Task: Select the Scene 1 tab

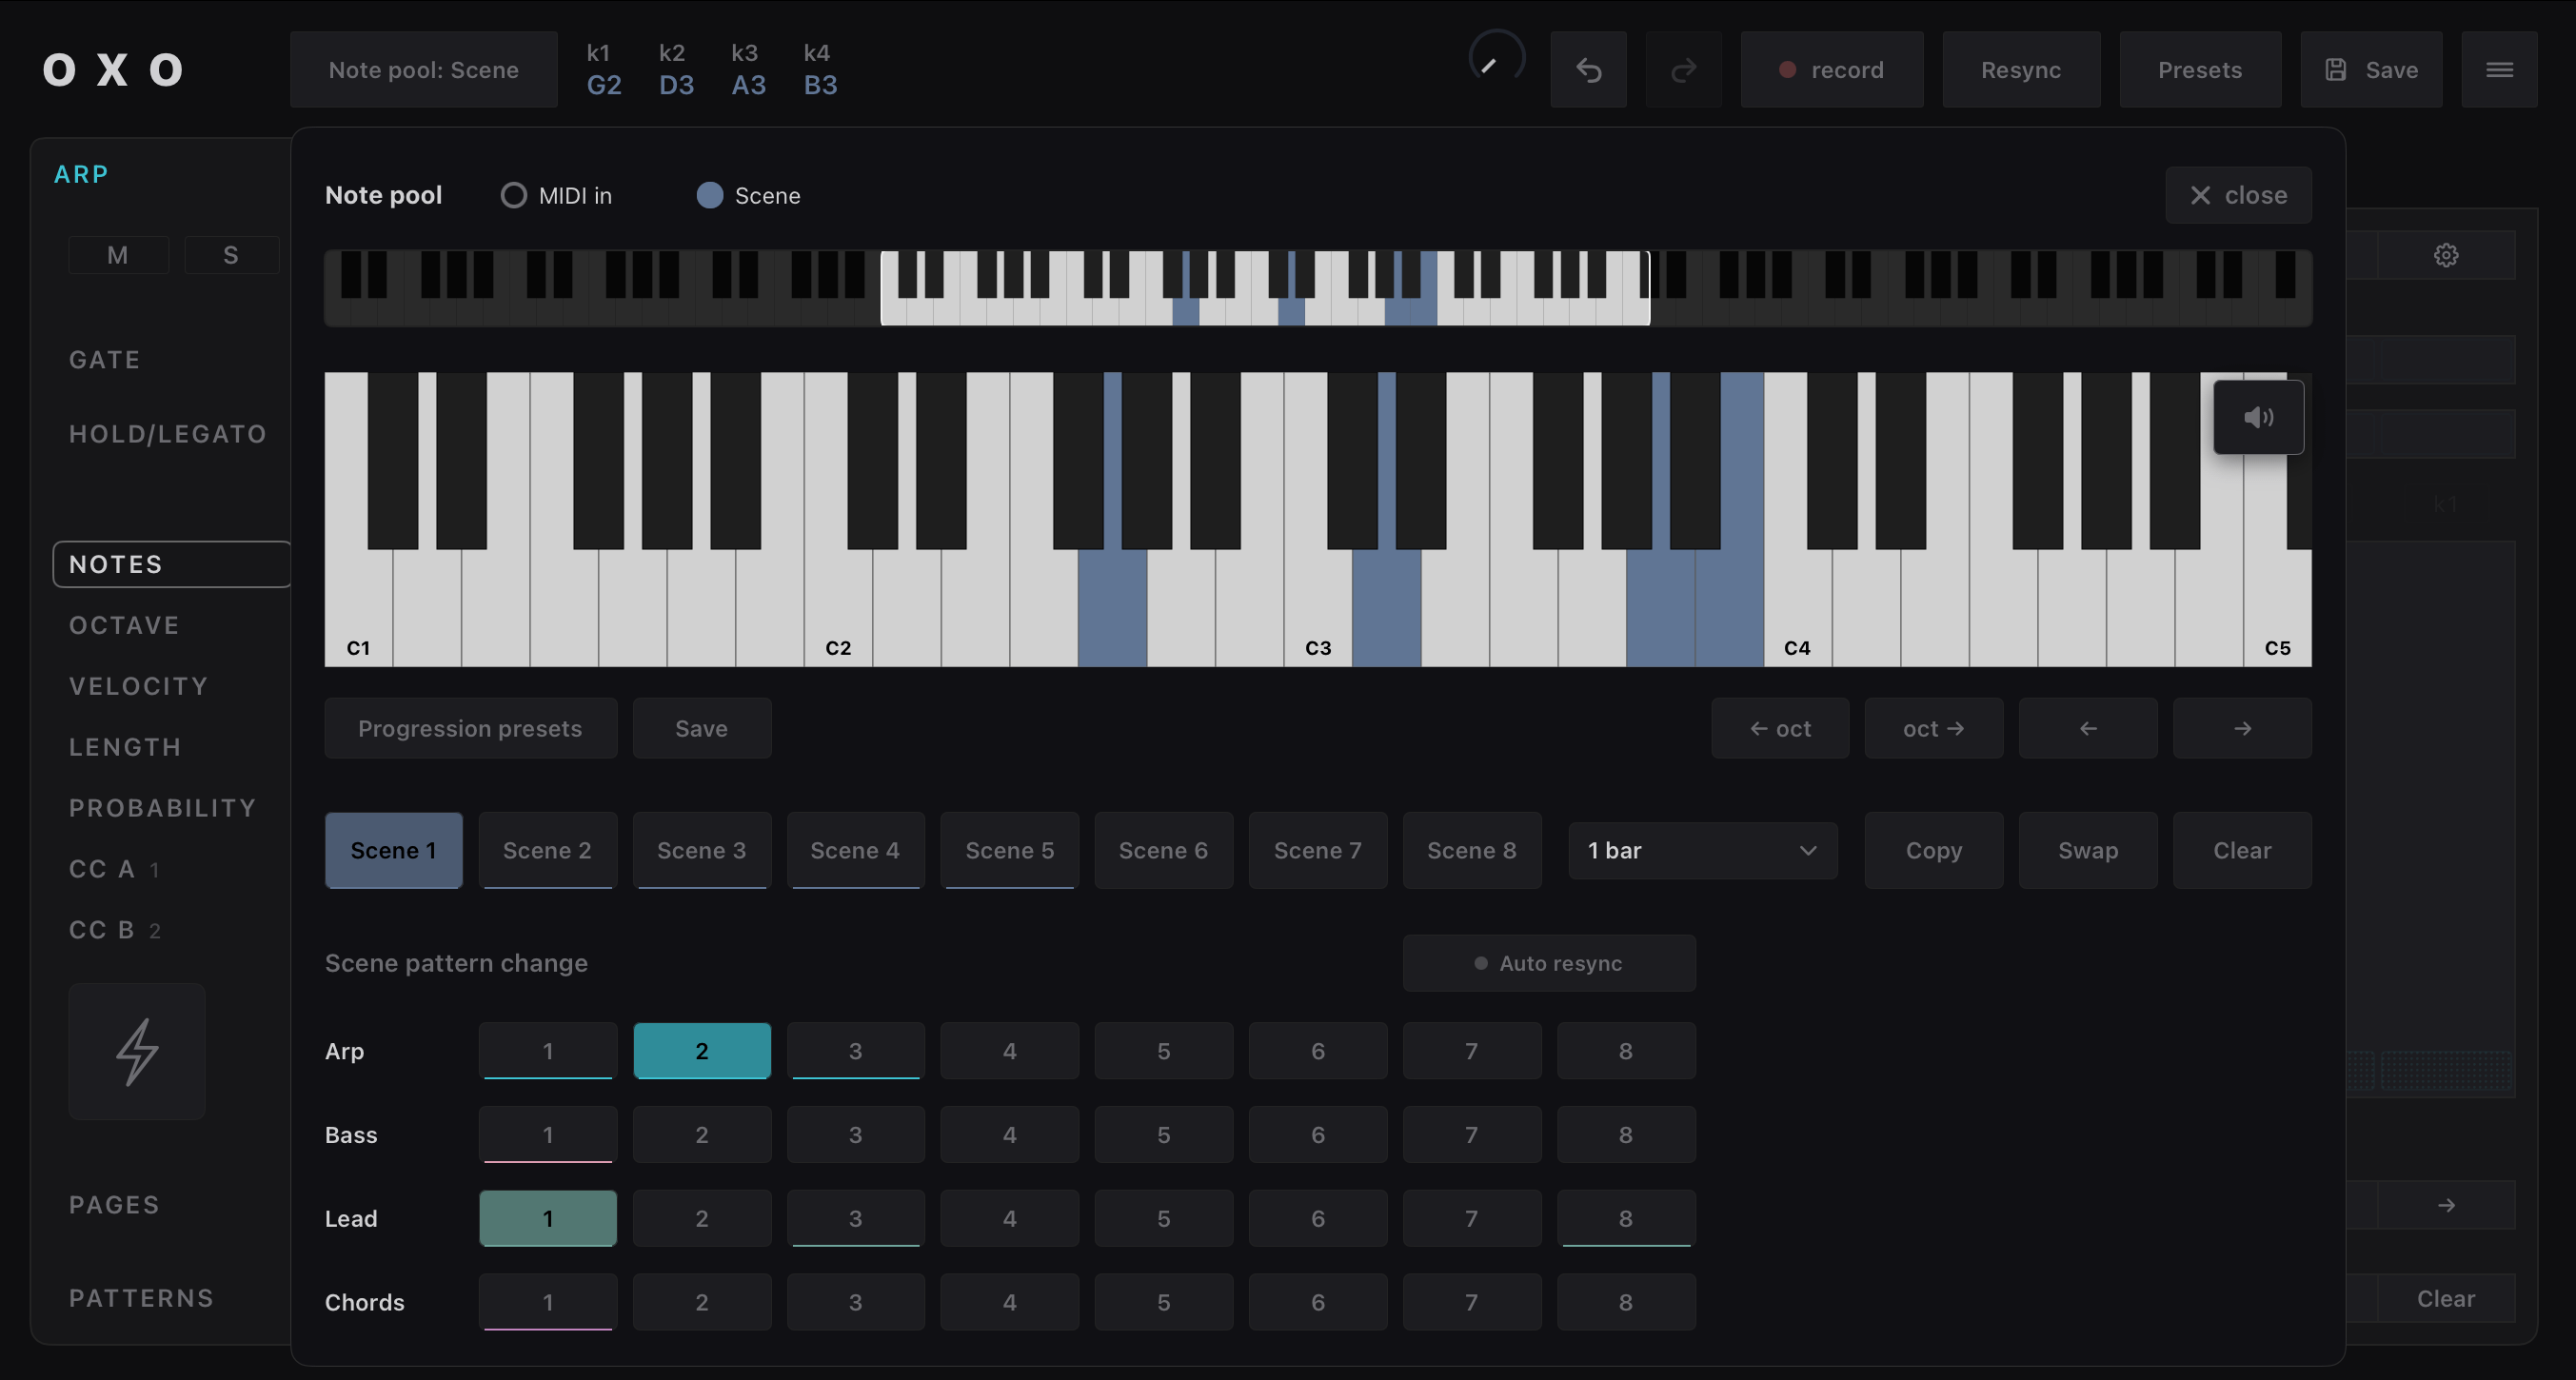Action: (x=394, y=851)
